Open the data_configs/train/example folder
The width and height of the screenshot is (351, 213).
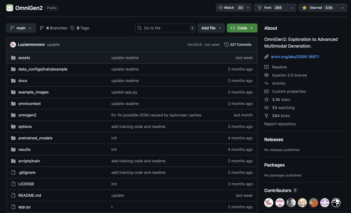pos(43,69)
